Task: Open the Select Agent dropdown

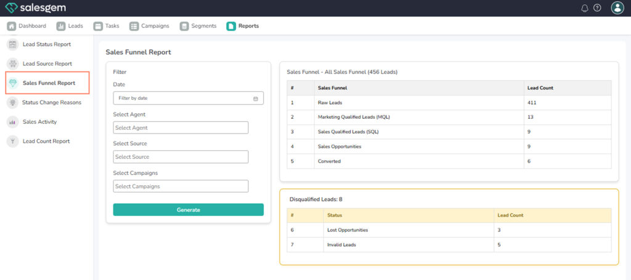Action: click(x=181, y=127)
